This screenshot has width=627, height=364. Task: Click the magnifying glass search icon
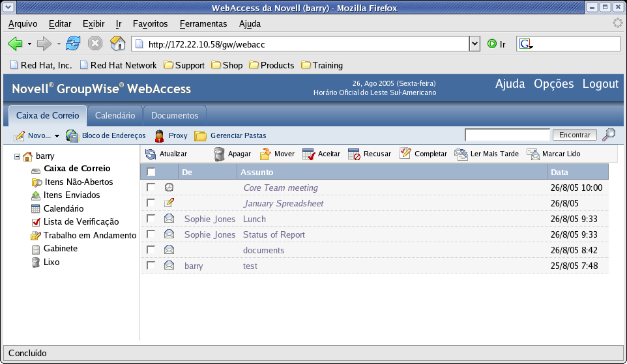(609, 135)
